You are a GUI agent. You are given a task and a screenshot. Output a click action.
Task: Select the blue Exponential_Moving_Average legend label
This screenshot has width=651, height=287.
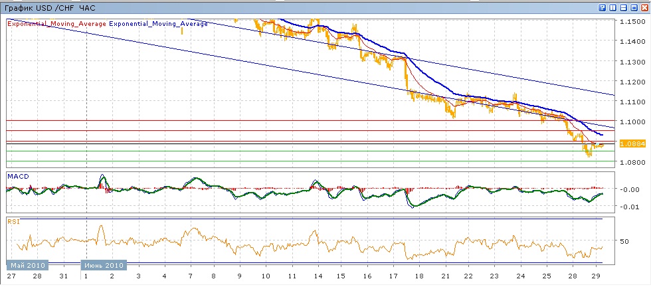click(158, 24)
